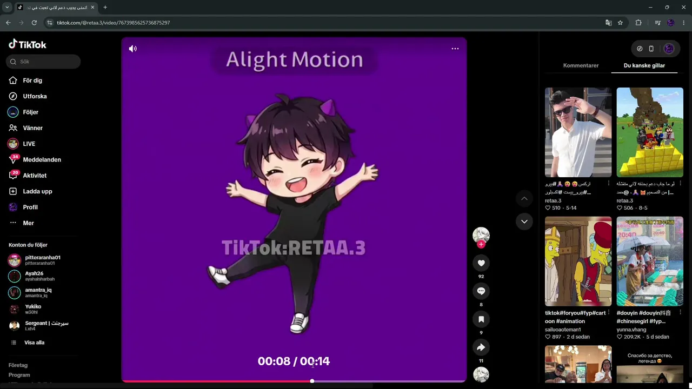Viewport: 692px width, 389px height.
Task: Follow the creator with the red plus badge
Action: click(481, 244)
